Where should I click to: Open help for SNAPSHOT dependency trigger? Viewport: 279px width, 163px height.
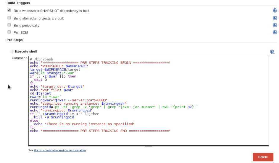click(275, 11)
